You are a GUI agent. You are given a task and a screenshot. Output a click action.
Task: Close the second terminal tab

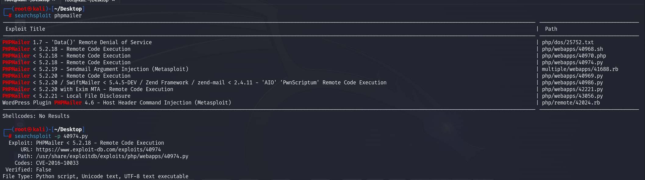113,1
